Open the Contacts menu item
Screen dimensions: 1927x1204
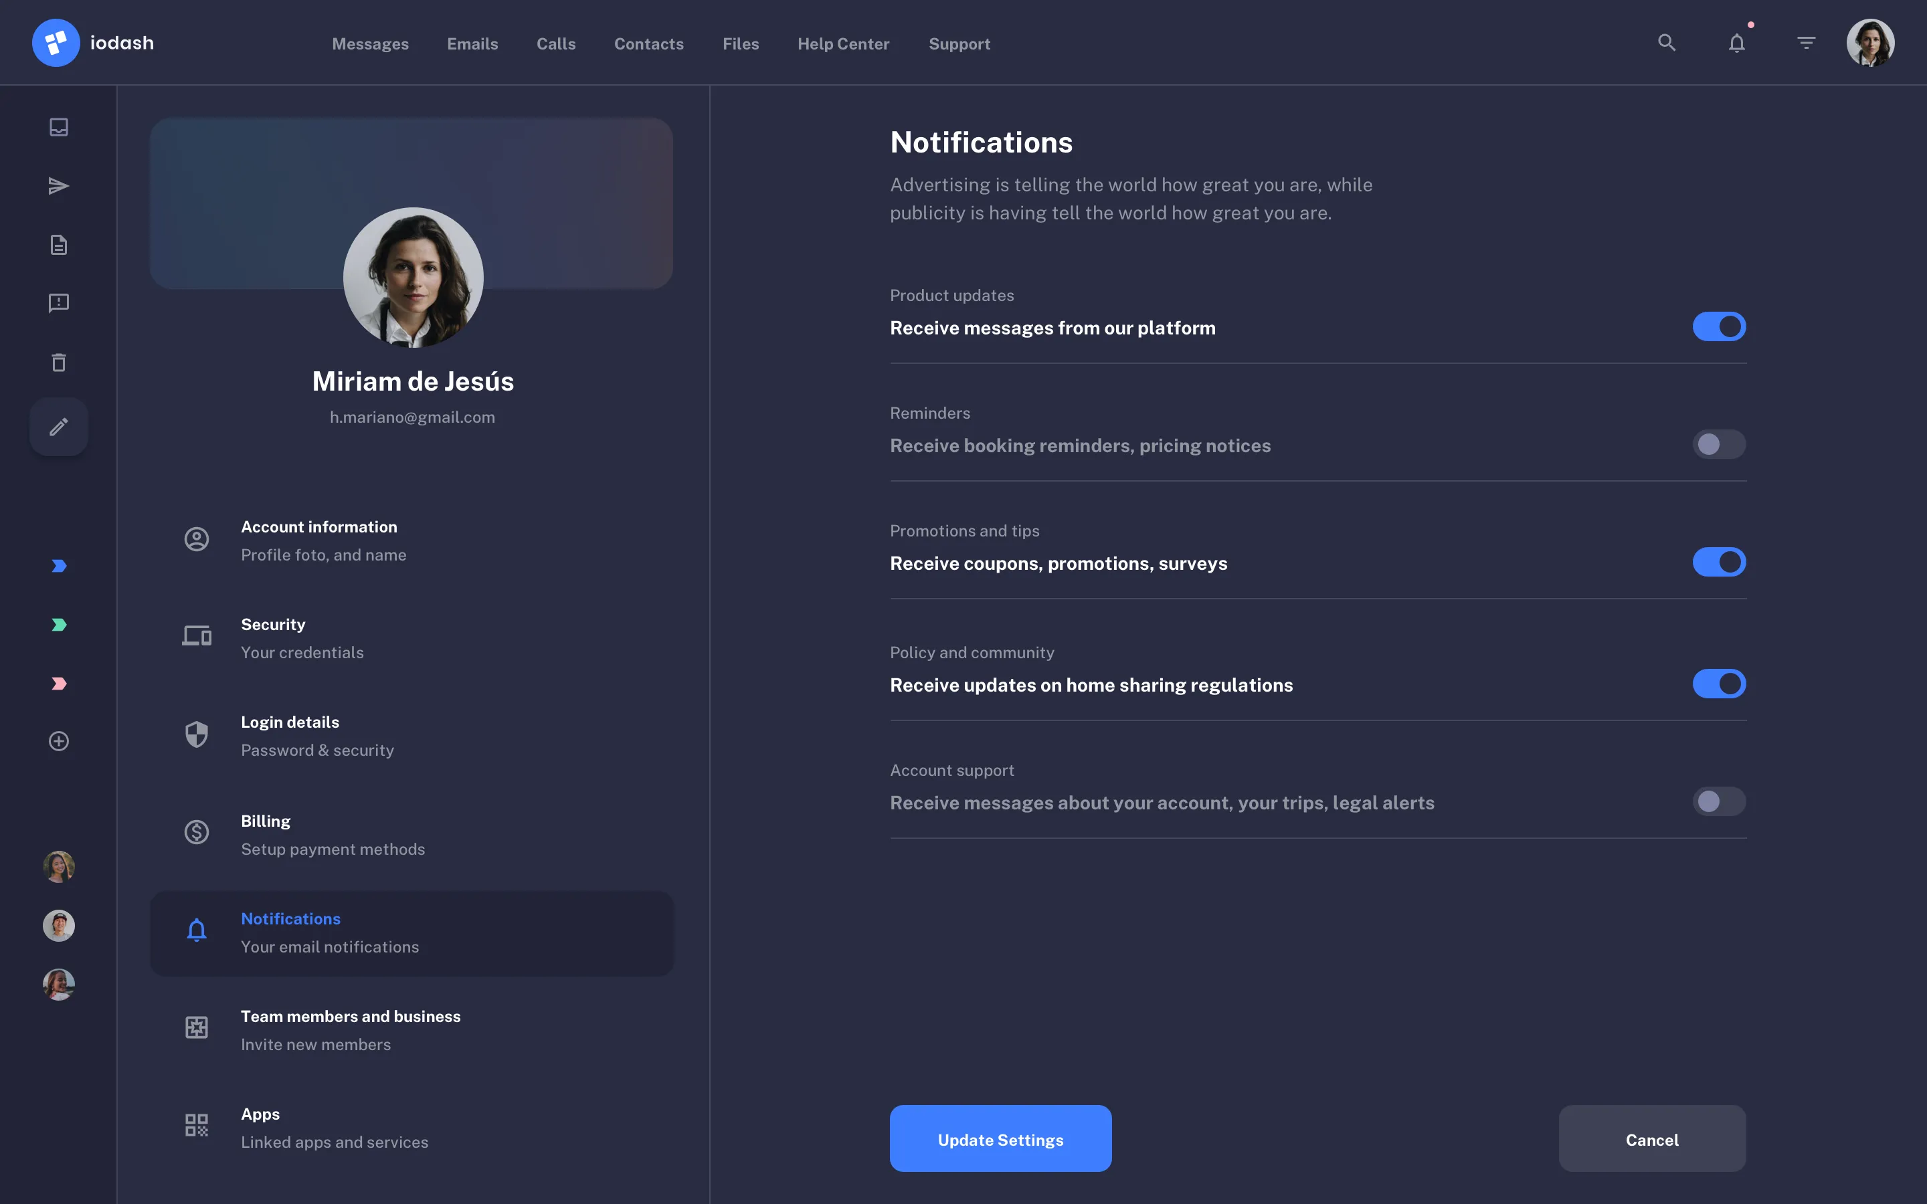[x=648, y=43]
